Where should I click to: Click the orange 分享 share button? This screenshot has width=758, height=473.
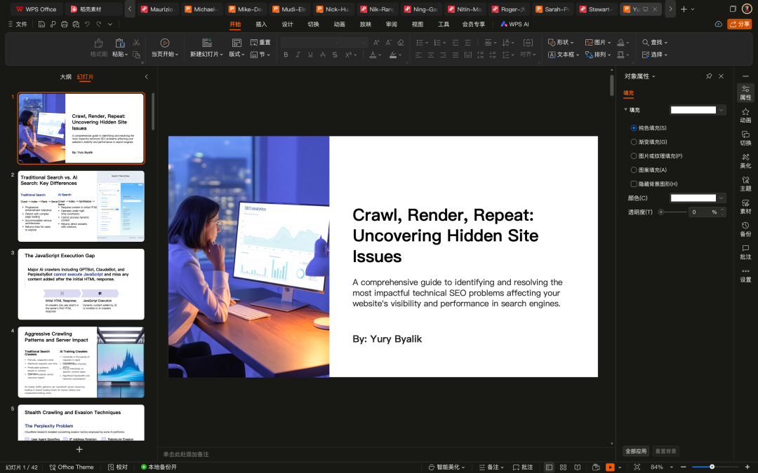(x=739, y=24)
